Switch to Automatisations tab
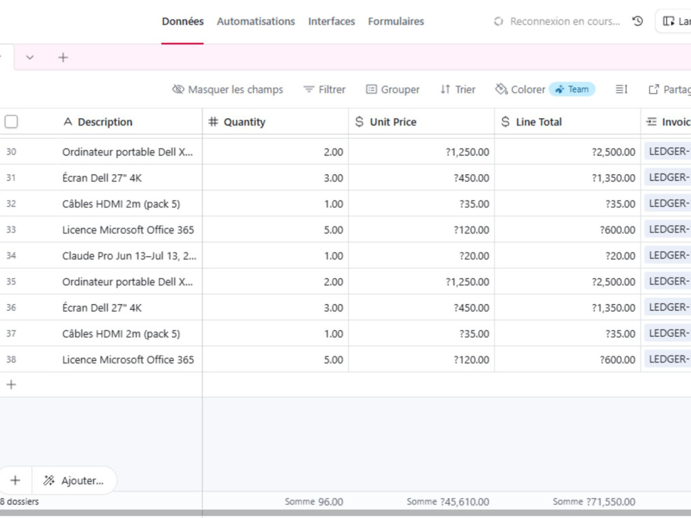 (x=256, y=21)
